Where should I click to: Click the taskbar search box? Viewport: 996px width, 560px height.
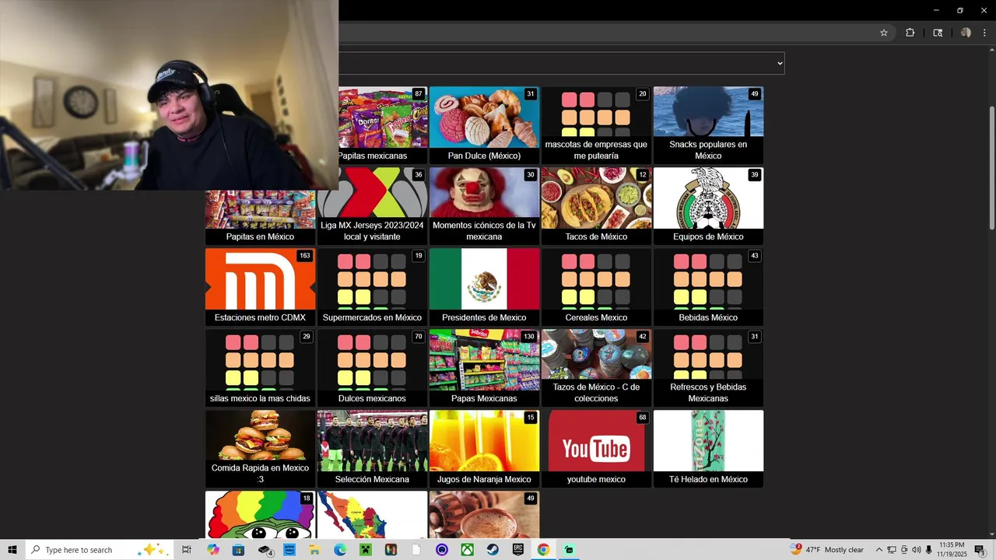coord(100,550)
